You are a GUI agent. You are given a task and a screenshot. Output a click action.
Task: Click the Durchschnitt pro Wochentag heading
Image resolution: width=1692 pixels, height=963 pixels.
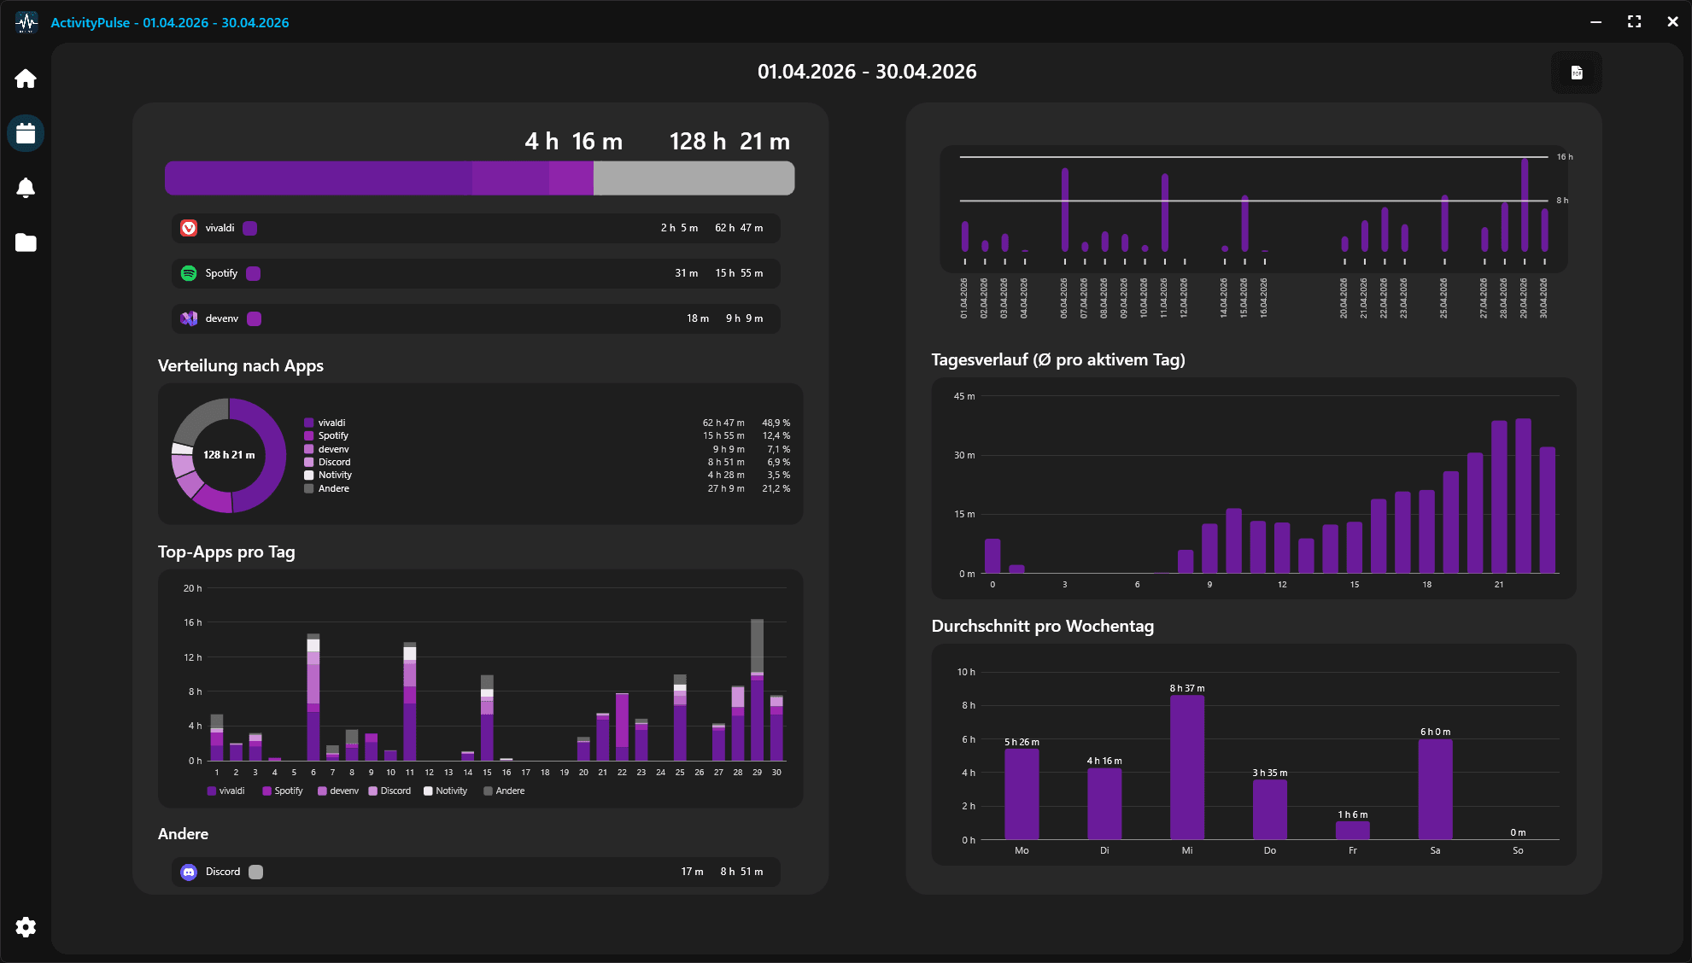[x=1042, y=626]
